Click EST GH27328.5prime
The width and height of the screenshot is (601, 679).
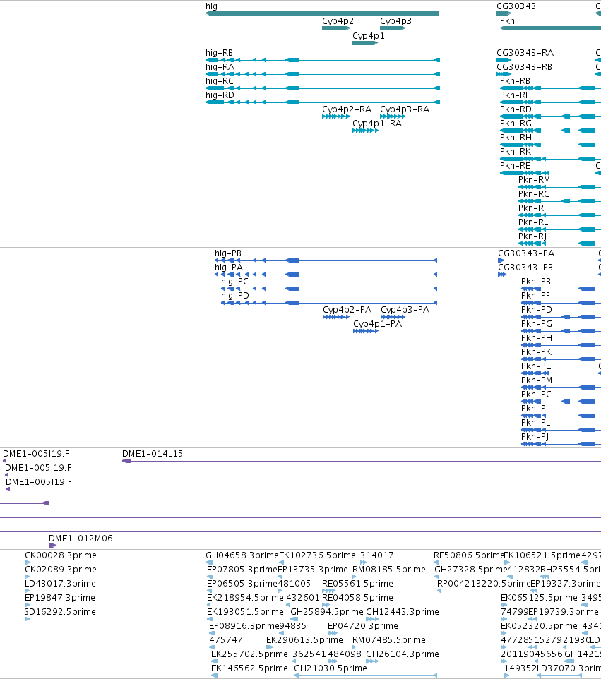tap(470, 570)
